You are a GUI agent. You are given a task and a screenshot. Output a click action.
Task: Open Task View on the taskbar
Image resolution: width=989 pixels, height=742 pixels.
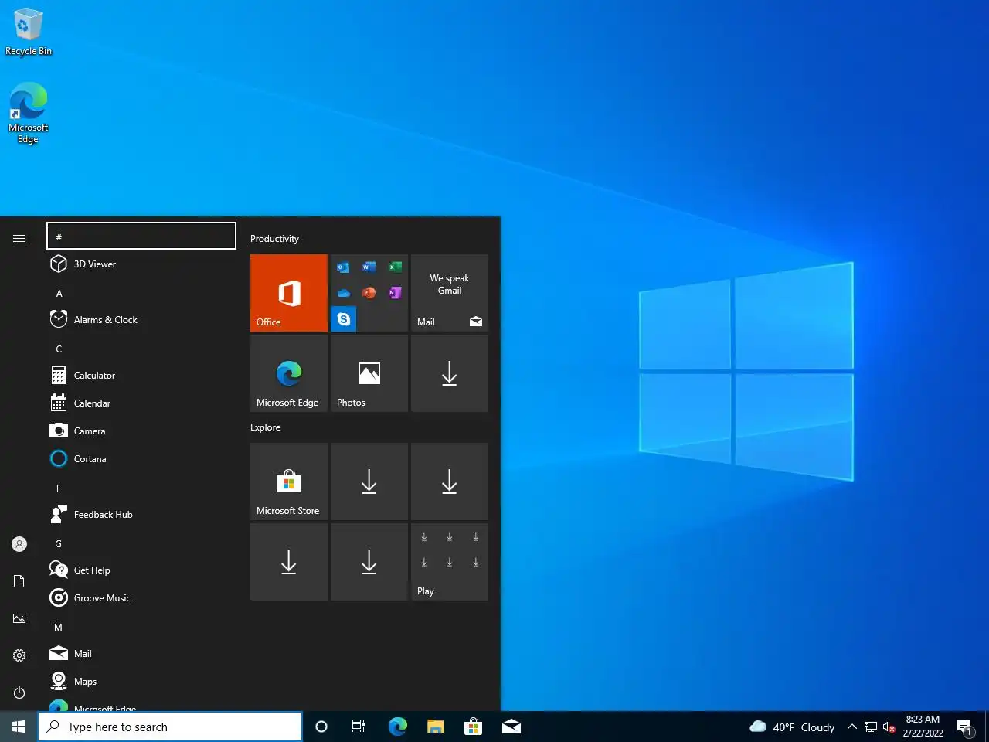(x=359, y=727)
